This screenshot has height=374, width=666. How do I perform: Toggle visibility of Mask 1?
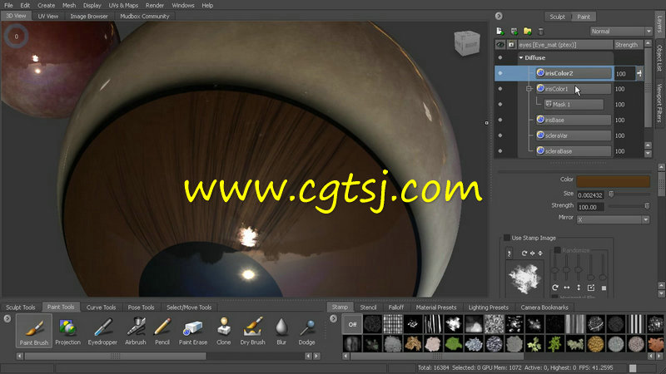(x=500, y=105)
